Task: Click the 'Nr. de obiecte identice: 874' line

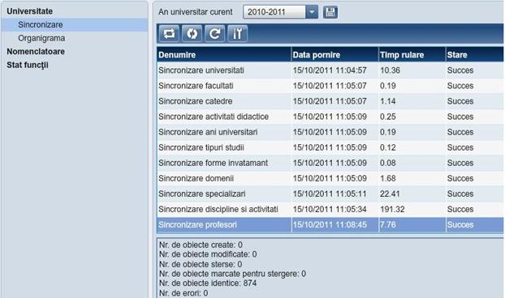Action: pos(208,283)
